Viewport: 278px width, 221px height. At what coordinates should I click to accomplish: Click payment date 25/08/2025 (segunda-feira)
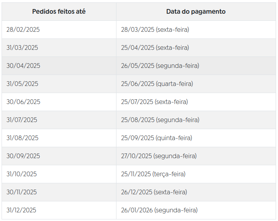click(x=160, y=120)
